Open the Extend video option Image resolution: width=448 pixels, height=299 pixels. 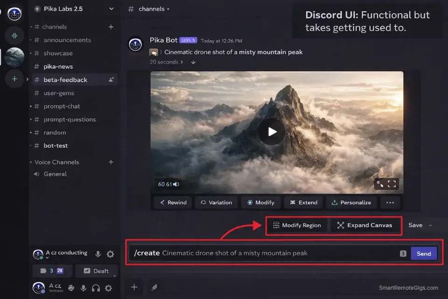coord(303,202)
